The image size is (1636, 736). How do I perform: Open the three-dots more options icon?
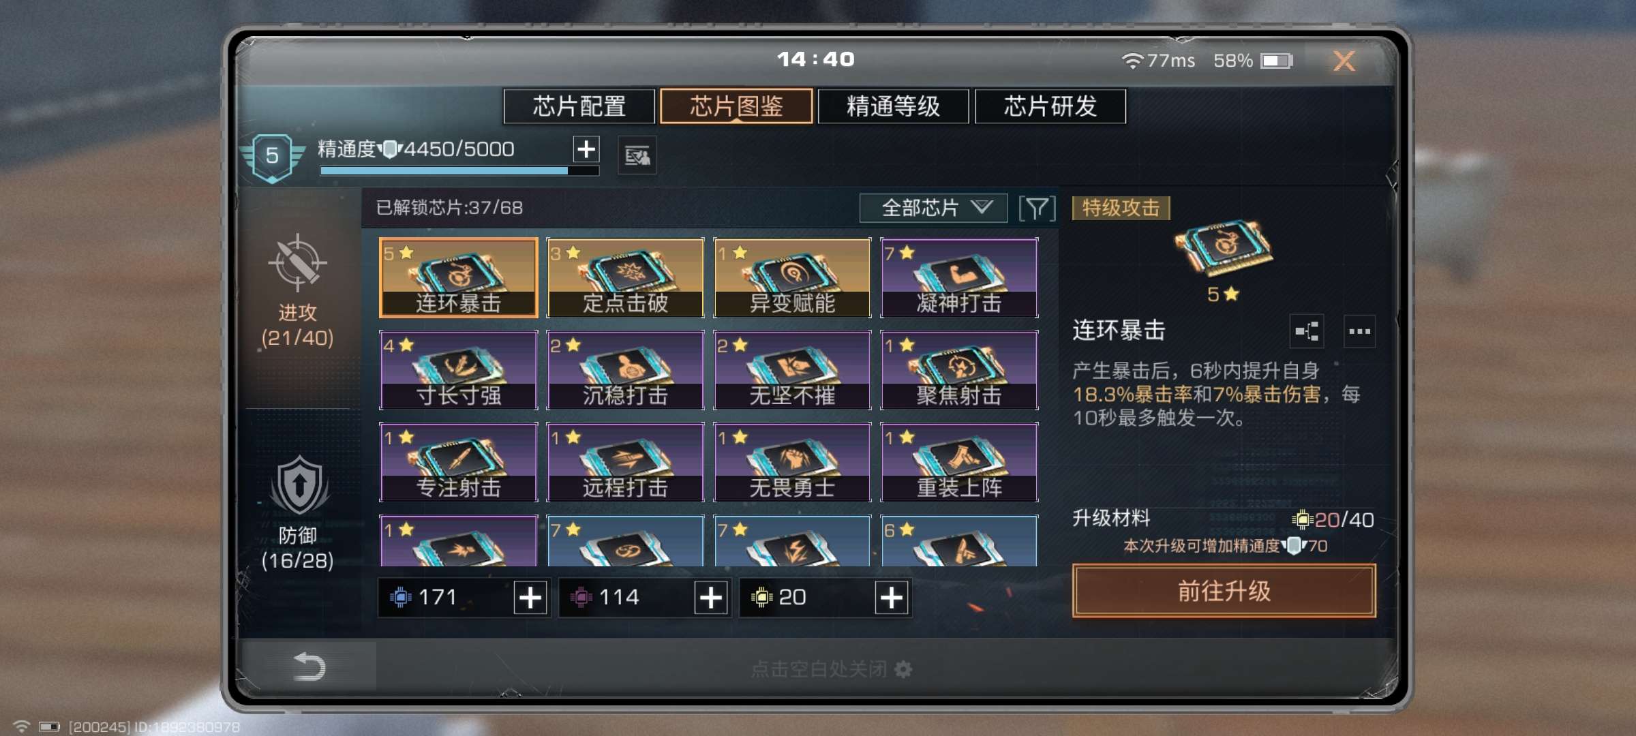(1359, 332)
